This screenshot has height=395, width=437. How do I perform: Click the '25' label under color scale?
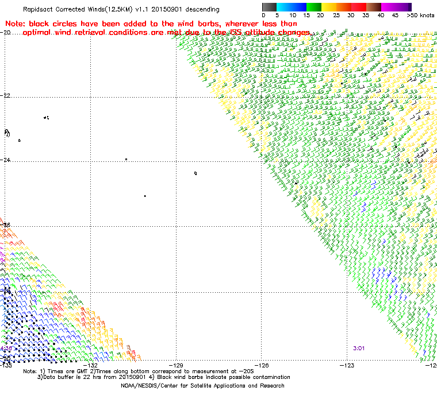336,16
